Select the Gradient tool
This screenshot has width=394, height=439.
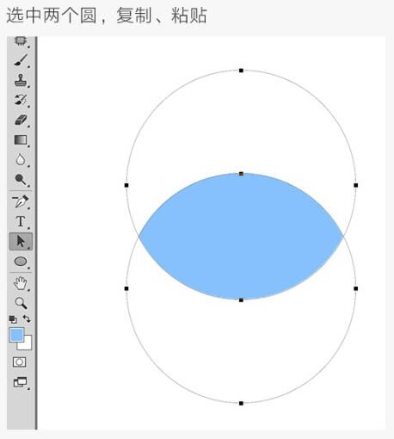point(21,139)
